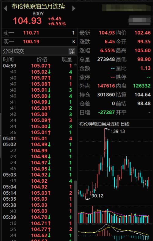Click scroll-up arrow of trade list
The height and width of the screenshot is (241, 153).
[x=75, y=65]
